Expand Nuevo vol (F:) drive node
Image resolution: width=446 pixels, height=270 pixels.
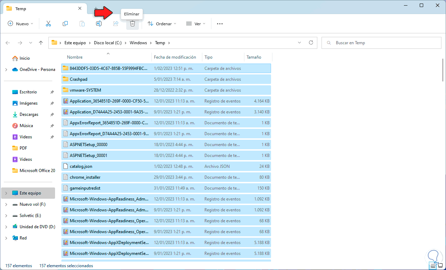[6, 204]
